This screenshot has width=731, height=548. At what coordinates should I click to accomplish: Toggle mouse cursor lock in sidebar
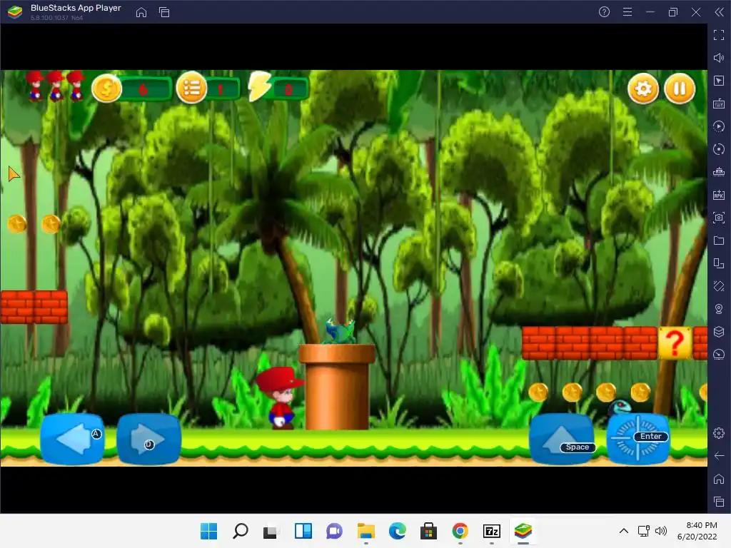[719, 81]
